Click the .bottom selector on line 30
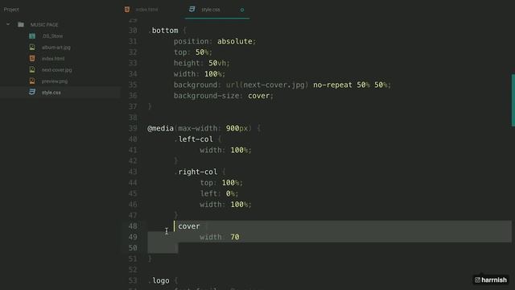The width and height of the screenshot is (515, 290). 163,31
